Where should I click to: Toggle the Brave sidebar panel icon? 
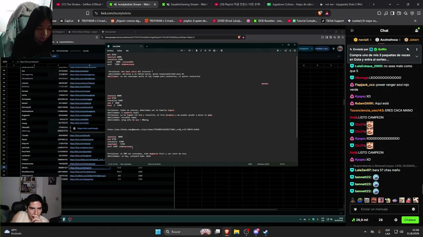click(x=393, y=13)
